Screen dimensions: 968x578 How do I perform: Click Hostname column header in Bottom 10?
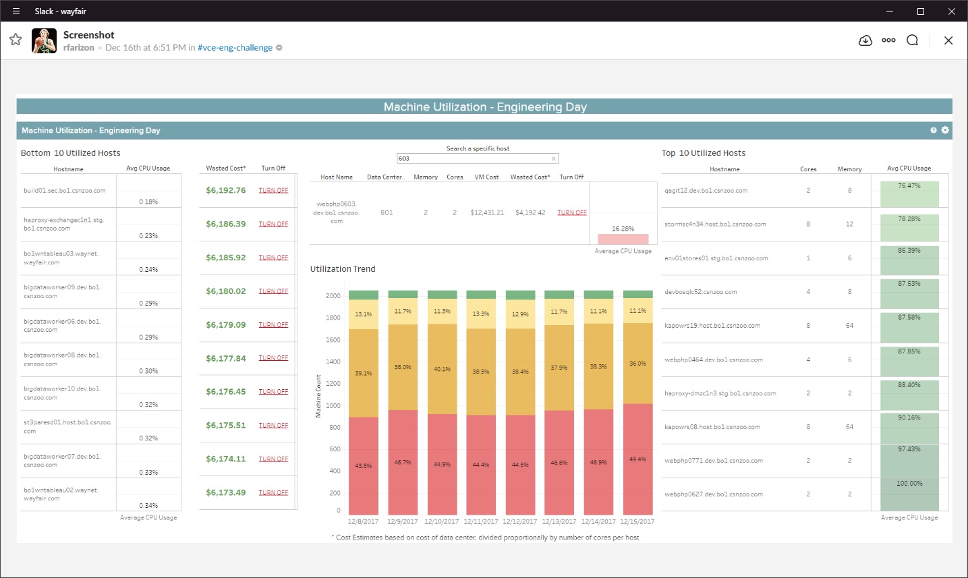[69, 169]
